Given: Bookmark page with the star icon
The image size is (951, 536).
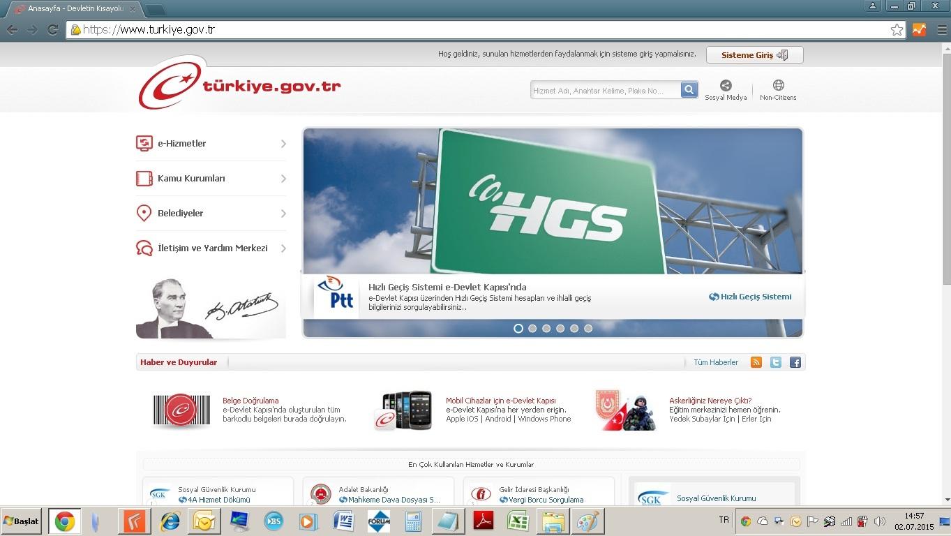Looking at the screenshot, I should click(897, 30).
